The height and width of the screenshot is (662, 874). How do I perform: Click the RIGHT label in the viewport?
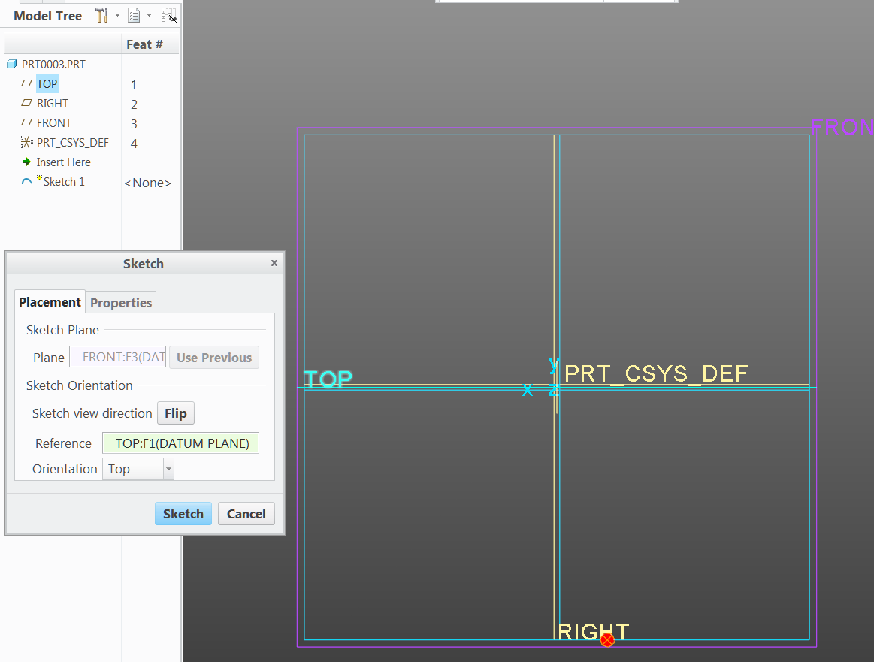pos(593,632)
